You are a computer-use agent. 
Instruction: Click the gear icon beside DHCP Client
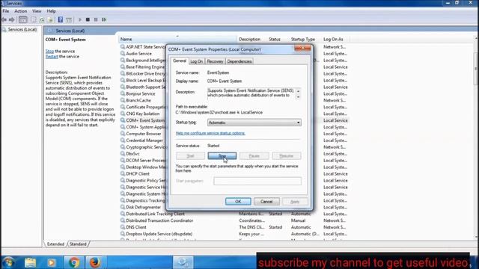[x=123, y=174]
